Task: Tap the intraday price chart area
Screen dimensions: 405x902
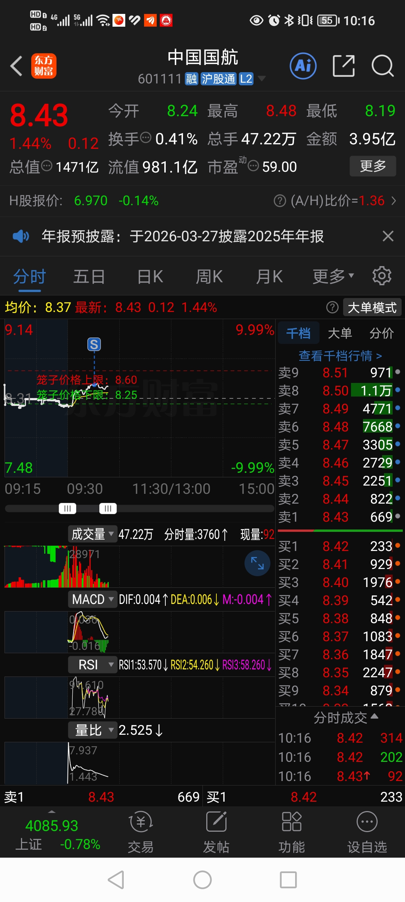Action: [x=139, y=398]
